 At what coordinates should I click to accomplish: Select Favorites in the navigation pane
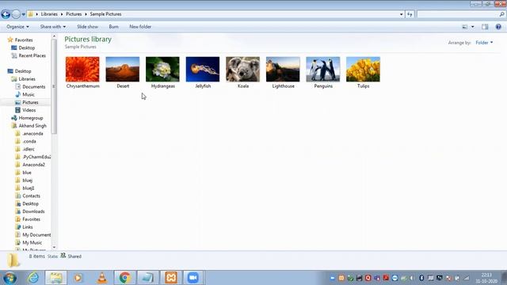coord(24,40)
